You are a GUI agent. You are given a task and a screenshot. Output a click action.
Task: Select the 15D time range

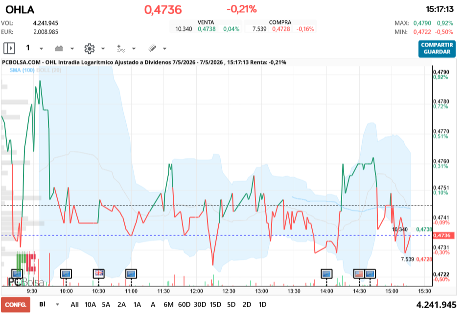coord(215,305)
